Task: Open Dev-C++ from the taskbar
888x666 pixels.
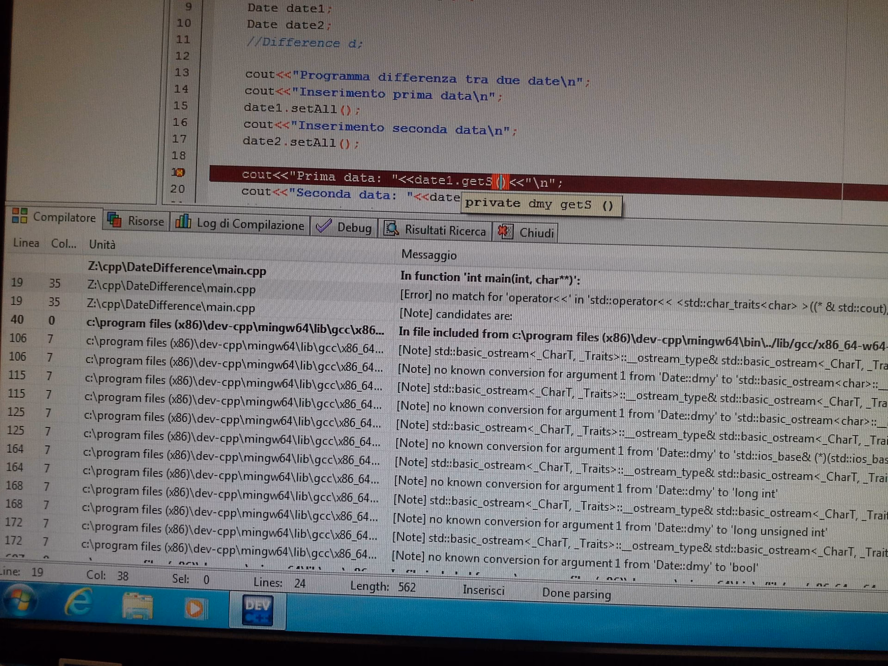Action: pos(258,608)
